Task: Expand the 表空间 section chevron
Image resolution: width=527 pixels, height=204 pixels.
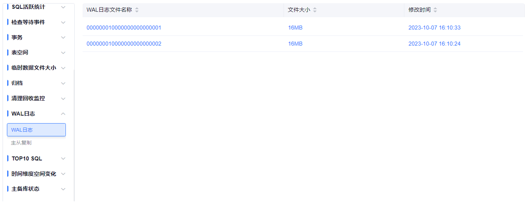Action: (x=63, y=53)
